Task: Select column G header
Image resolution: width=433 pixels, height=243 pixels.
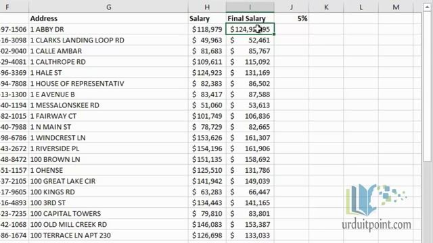Action: (108, 7)
